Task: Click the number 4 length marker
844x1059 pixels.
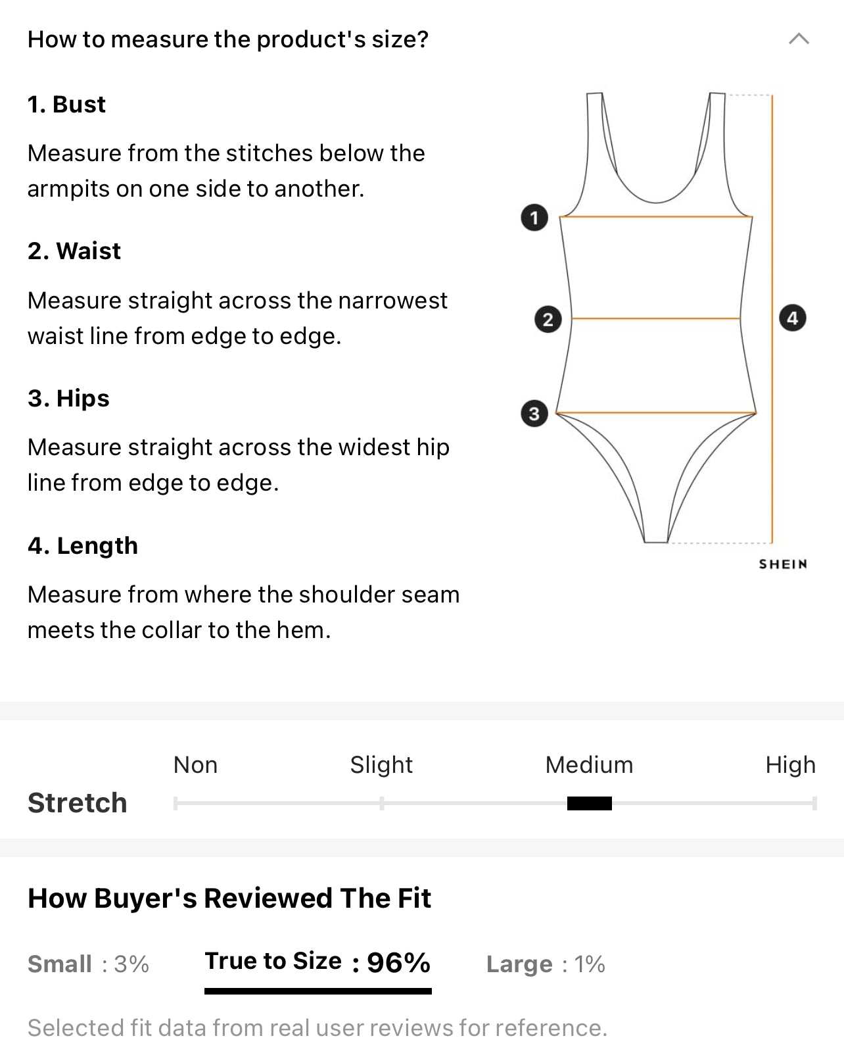Action: pos(793,318)
